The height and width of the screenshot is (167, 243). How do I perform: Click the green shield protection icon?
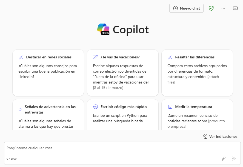(x=211, y=8)
